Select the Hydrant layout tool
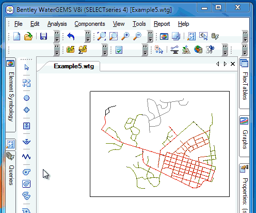 tap(26, 110)
